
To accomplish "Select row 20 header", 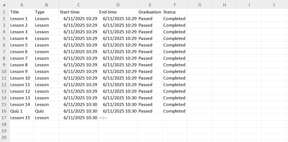I will [4, 138].
